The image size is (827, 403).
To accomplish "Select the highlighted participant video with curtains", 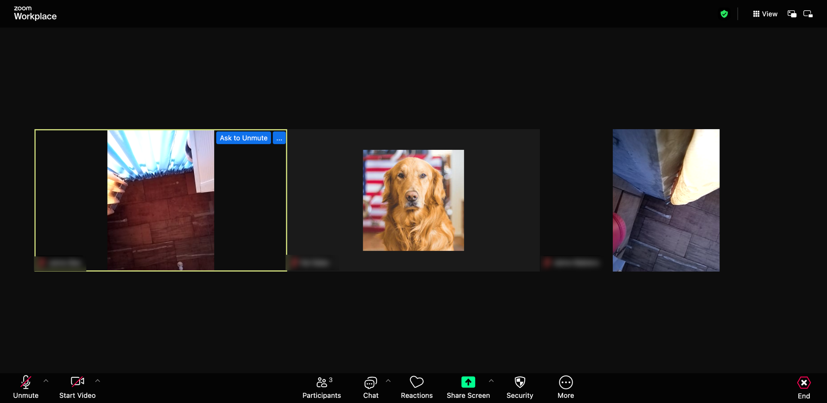I will (x=161, y=200).
